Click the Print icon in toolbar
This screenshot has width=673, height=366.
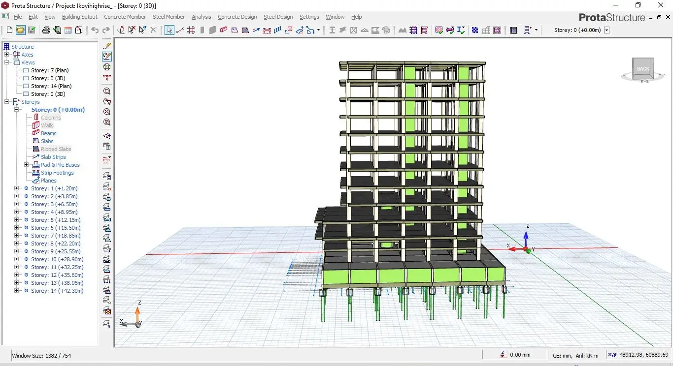pyautogui.click(x=46, y=30)
